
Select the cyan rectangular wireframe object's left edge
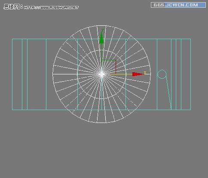click(x=12, y=74)
